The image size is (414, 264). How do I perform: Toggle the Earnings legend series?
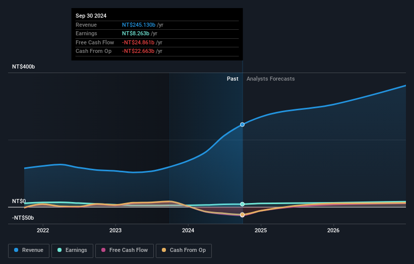pos(72,250)
